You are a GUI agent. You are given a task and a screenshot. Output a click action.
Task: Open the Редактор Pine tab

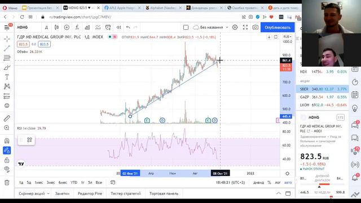tap(90, 193)
